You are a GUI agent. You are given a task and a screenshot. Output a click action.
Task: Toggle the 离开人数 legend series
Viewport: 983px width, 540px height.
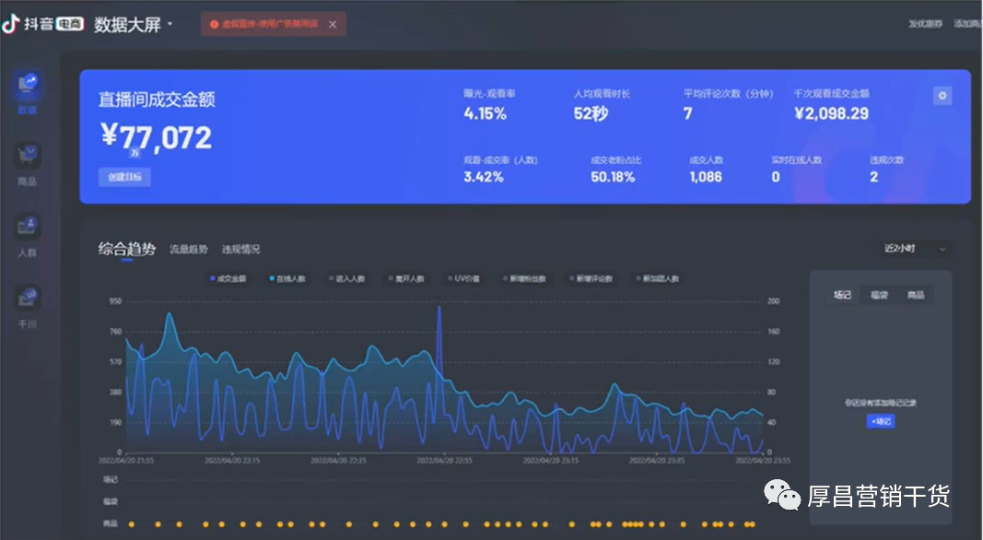coord(406,278)
